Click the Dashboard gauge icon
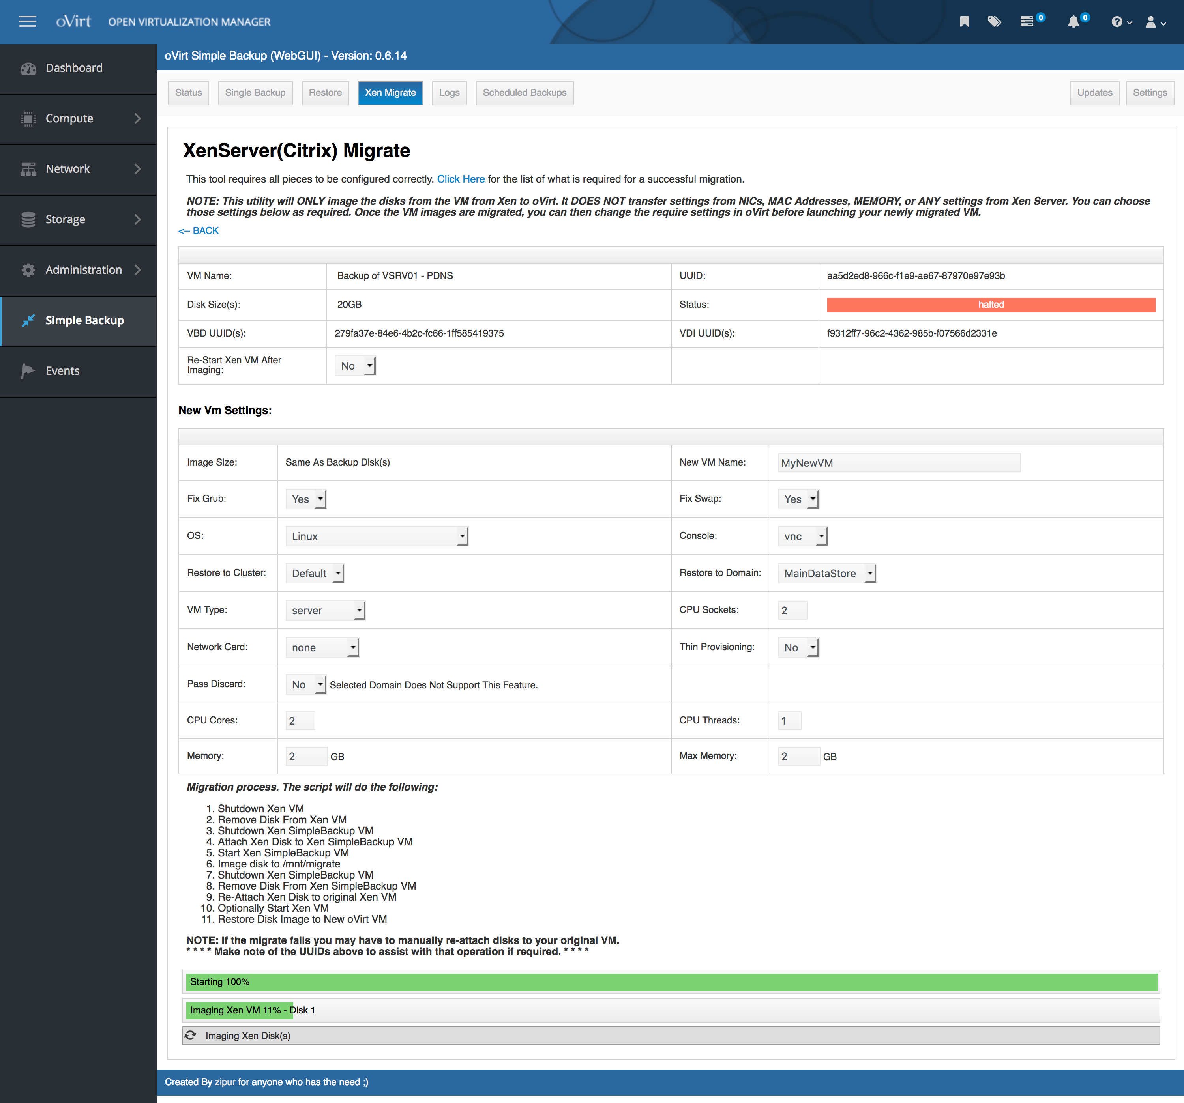The height and width of the screenshot is (1103, 1184). pos(28,69)
